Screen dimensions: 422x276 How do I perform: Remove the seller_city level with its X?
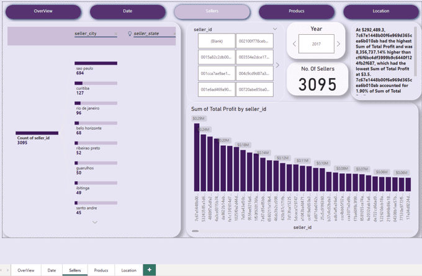tap(115, 34)
